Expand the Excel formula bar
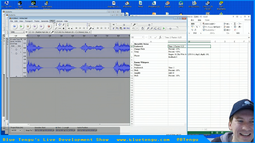Image resolution: width=255 pixels, height=143 pixels. click(x=249, y=37)
